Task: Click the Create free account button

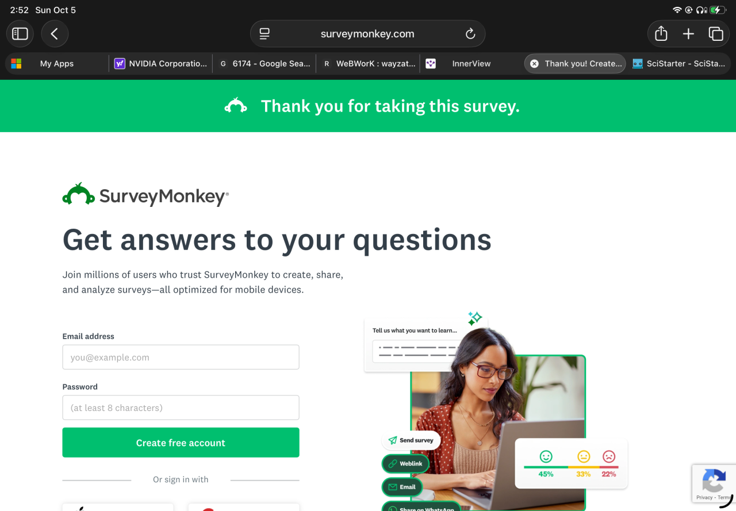Action: [181, 443]
